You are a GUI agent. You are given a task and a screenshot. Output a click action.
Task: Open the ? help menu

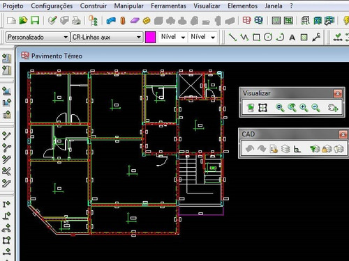291,6
